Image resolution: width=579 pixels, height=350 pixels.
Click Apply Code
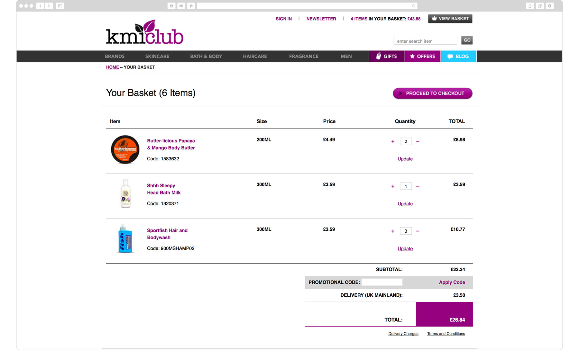[452, 282]
